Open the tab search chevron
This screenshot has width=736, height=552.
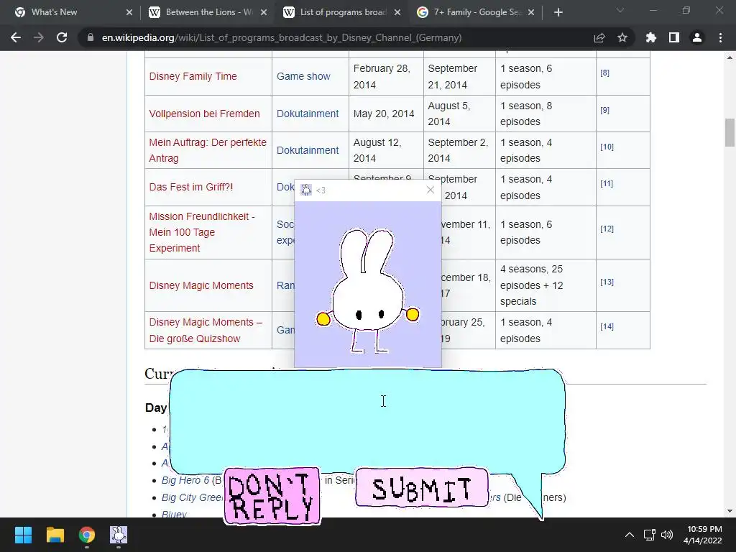coord(620,10)
